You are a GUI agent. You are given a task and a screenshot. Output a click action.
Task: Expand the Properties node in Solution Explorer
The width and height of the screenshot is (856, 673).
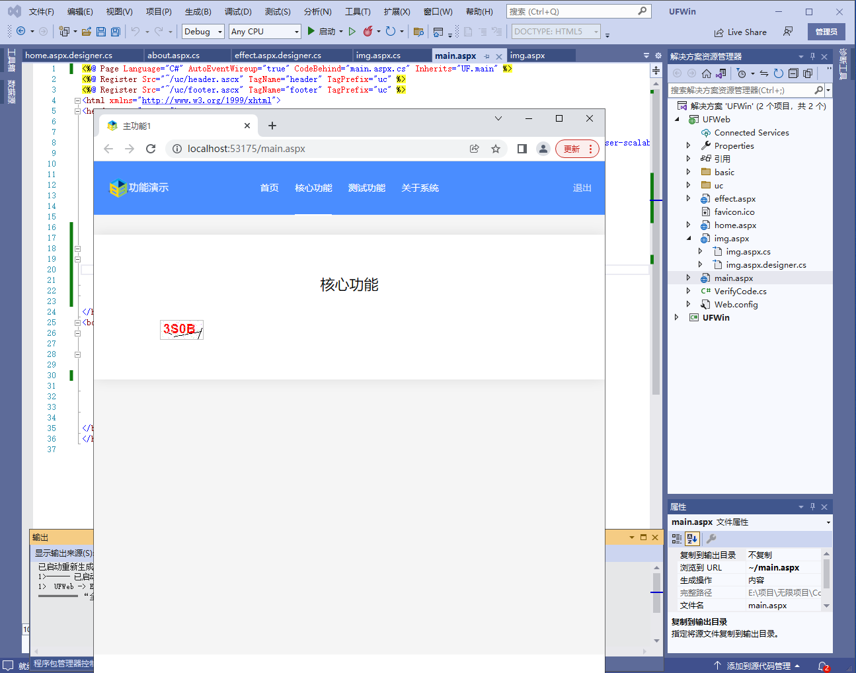(688, 145)
